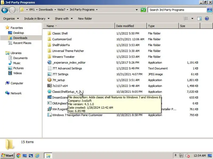Expand the arrow after VM1 breadcrumb
The width and height of the screenshot is (213, 159).
[37, 10]
